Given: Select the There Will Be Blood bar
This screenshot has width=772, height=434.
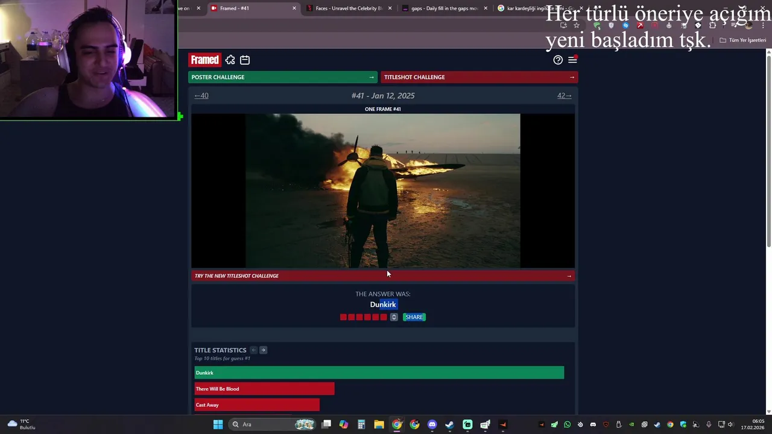Looking at the screenshot, I should pos(264,389).
